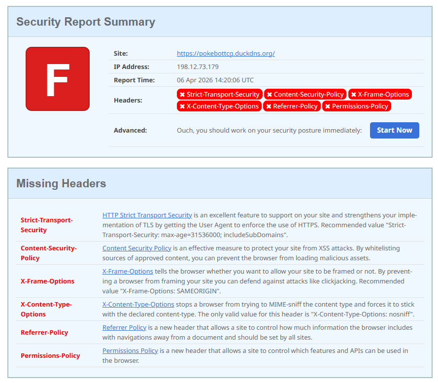Open the HTTP Strict Transport Security link
438x383 pixels.
pos(147,215)
